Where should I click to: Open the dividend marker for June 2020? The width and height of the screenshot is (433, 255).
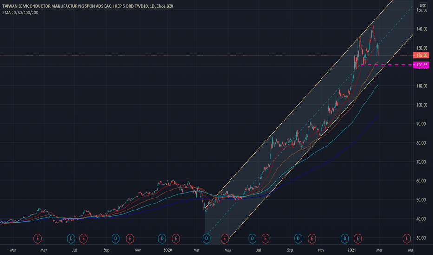coord(252,238)
